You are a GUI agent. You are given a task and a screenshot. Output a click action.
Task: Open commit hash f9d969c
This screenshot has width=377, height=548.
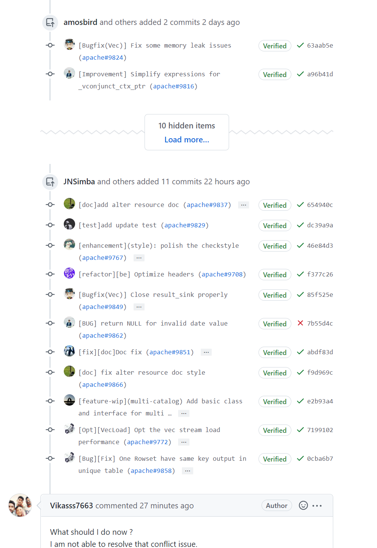tap(320, 372)
